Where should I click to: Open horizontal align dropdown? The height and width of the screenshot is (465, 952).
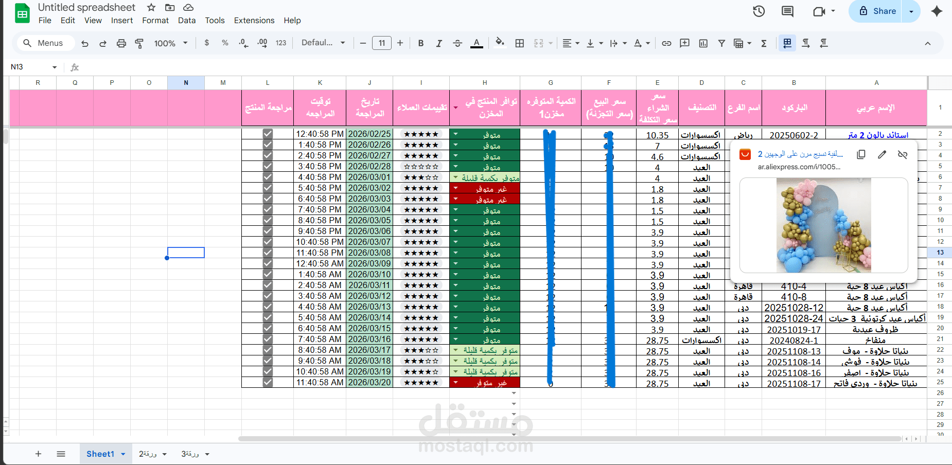[571, 43]
